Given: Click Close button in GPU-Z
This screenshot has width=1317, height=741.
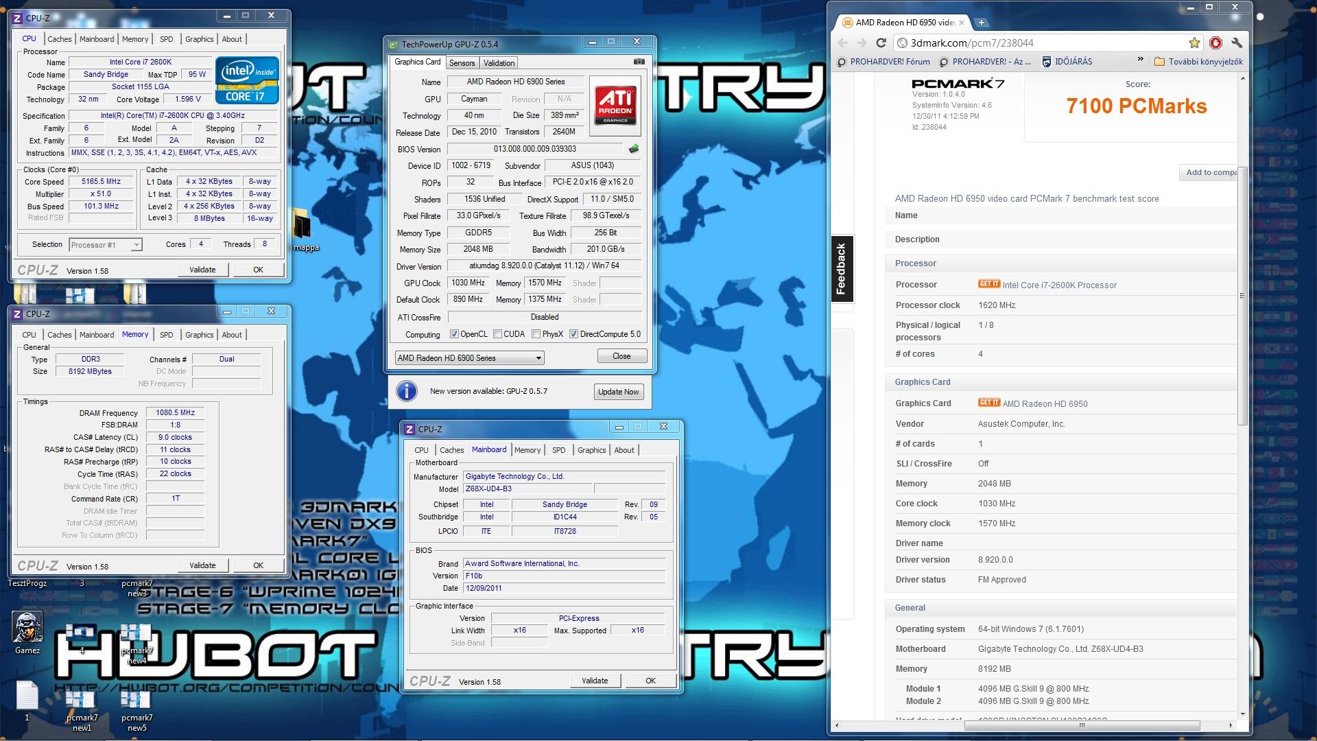Looking at the screenshot, I should click(x=621, y=356).
